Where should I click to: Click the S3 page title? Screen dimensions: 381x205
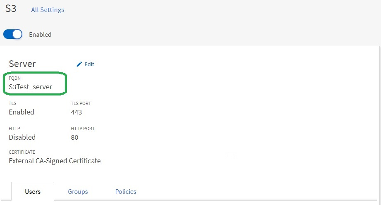tap(11, 9)
